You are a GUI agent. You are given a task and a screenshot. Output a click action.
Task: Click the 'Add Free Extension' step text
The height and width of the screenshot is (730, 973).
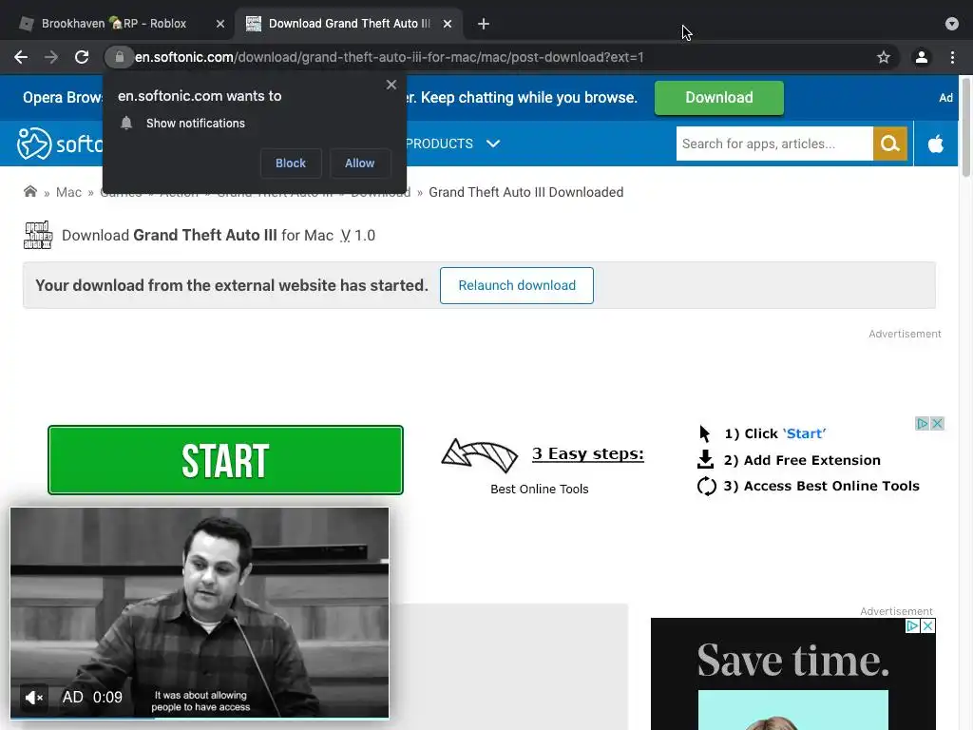tap(811, 460)
